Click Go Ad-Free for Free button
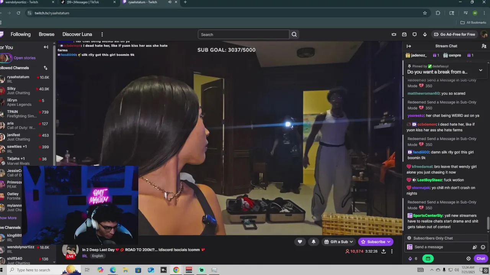490x275 pixels. click(x=454, y=34)
